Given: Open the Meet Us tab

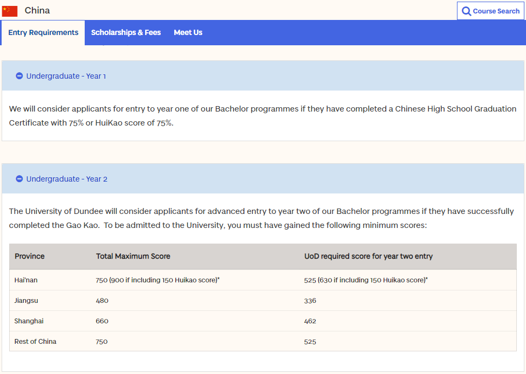Looking at the screenshot, I should click(x=188, y=32).
